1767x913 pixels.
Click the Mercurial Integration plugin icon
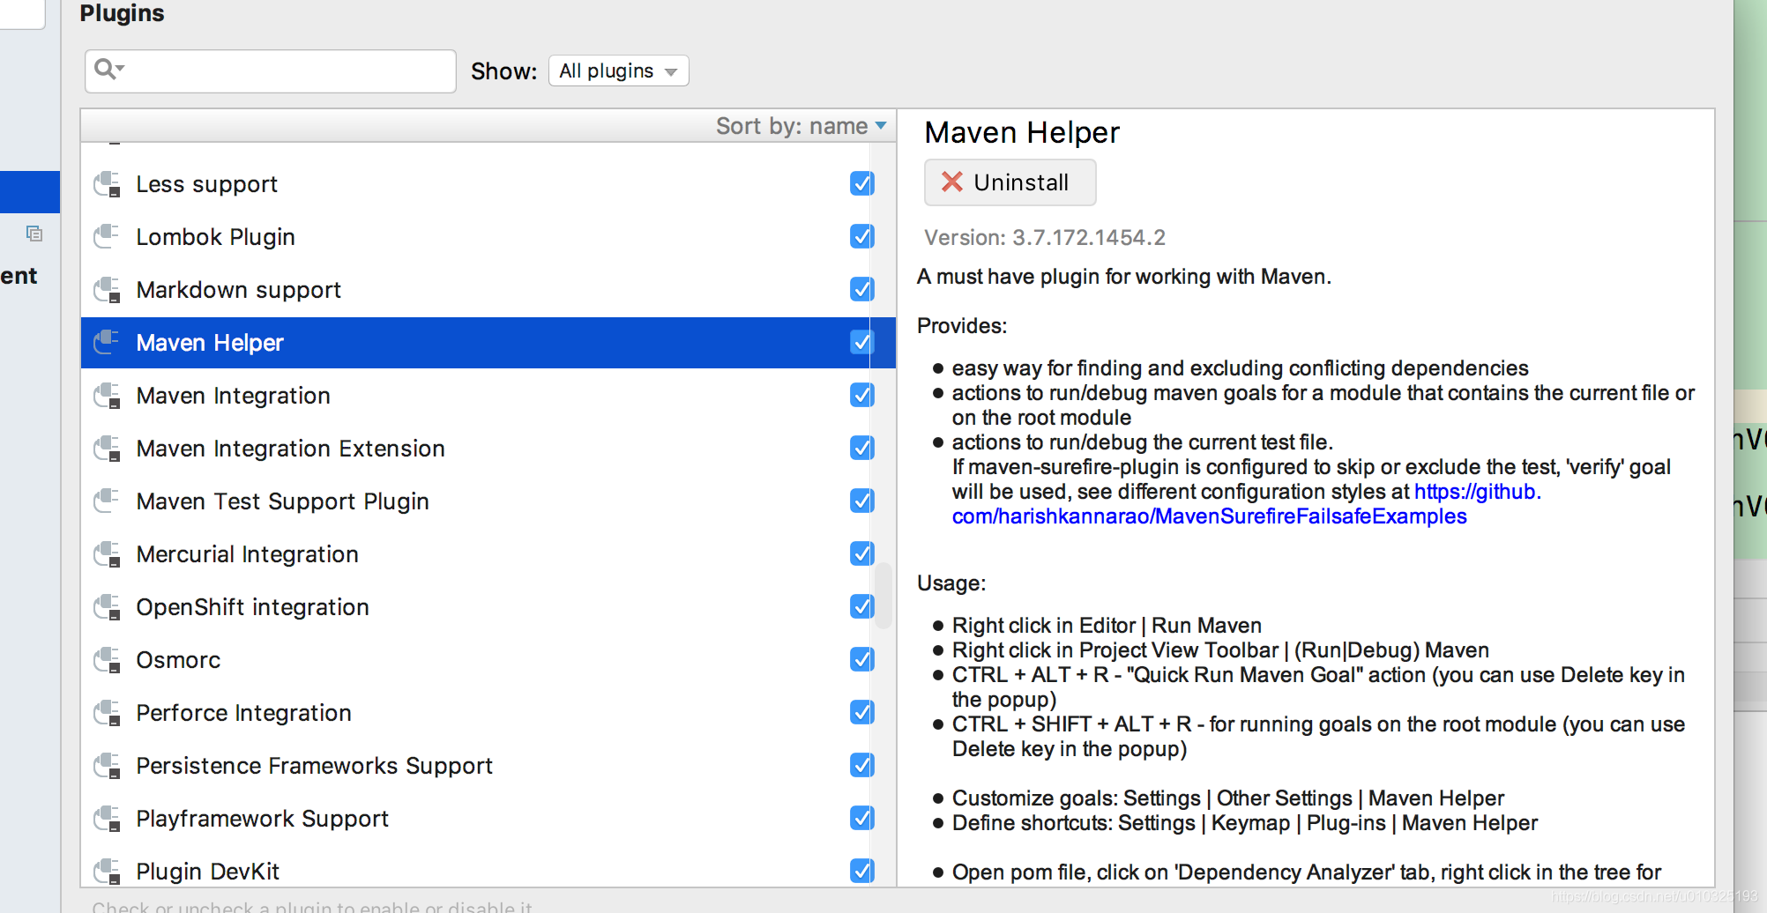click(108, 554)
